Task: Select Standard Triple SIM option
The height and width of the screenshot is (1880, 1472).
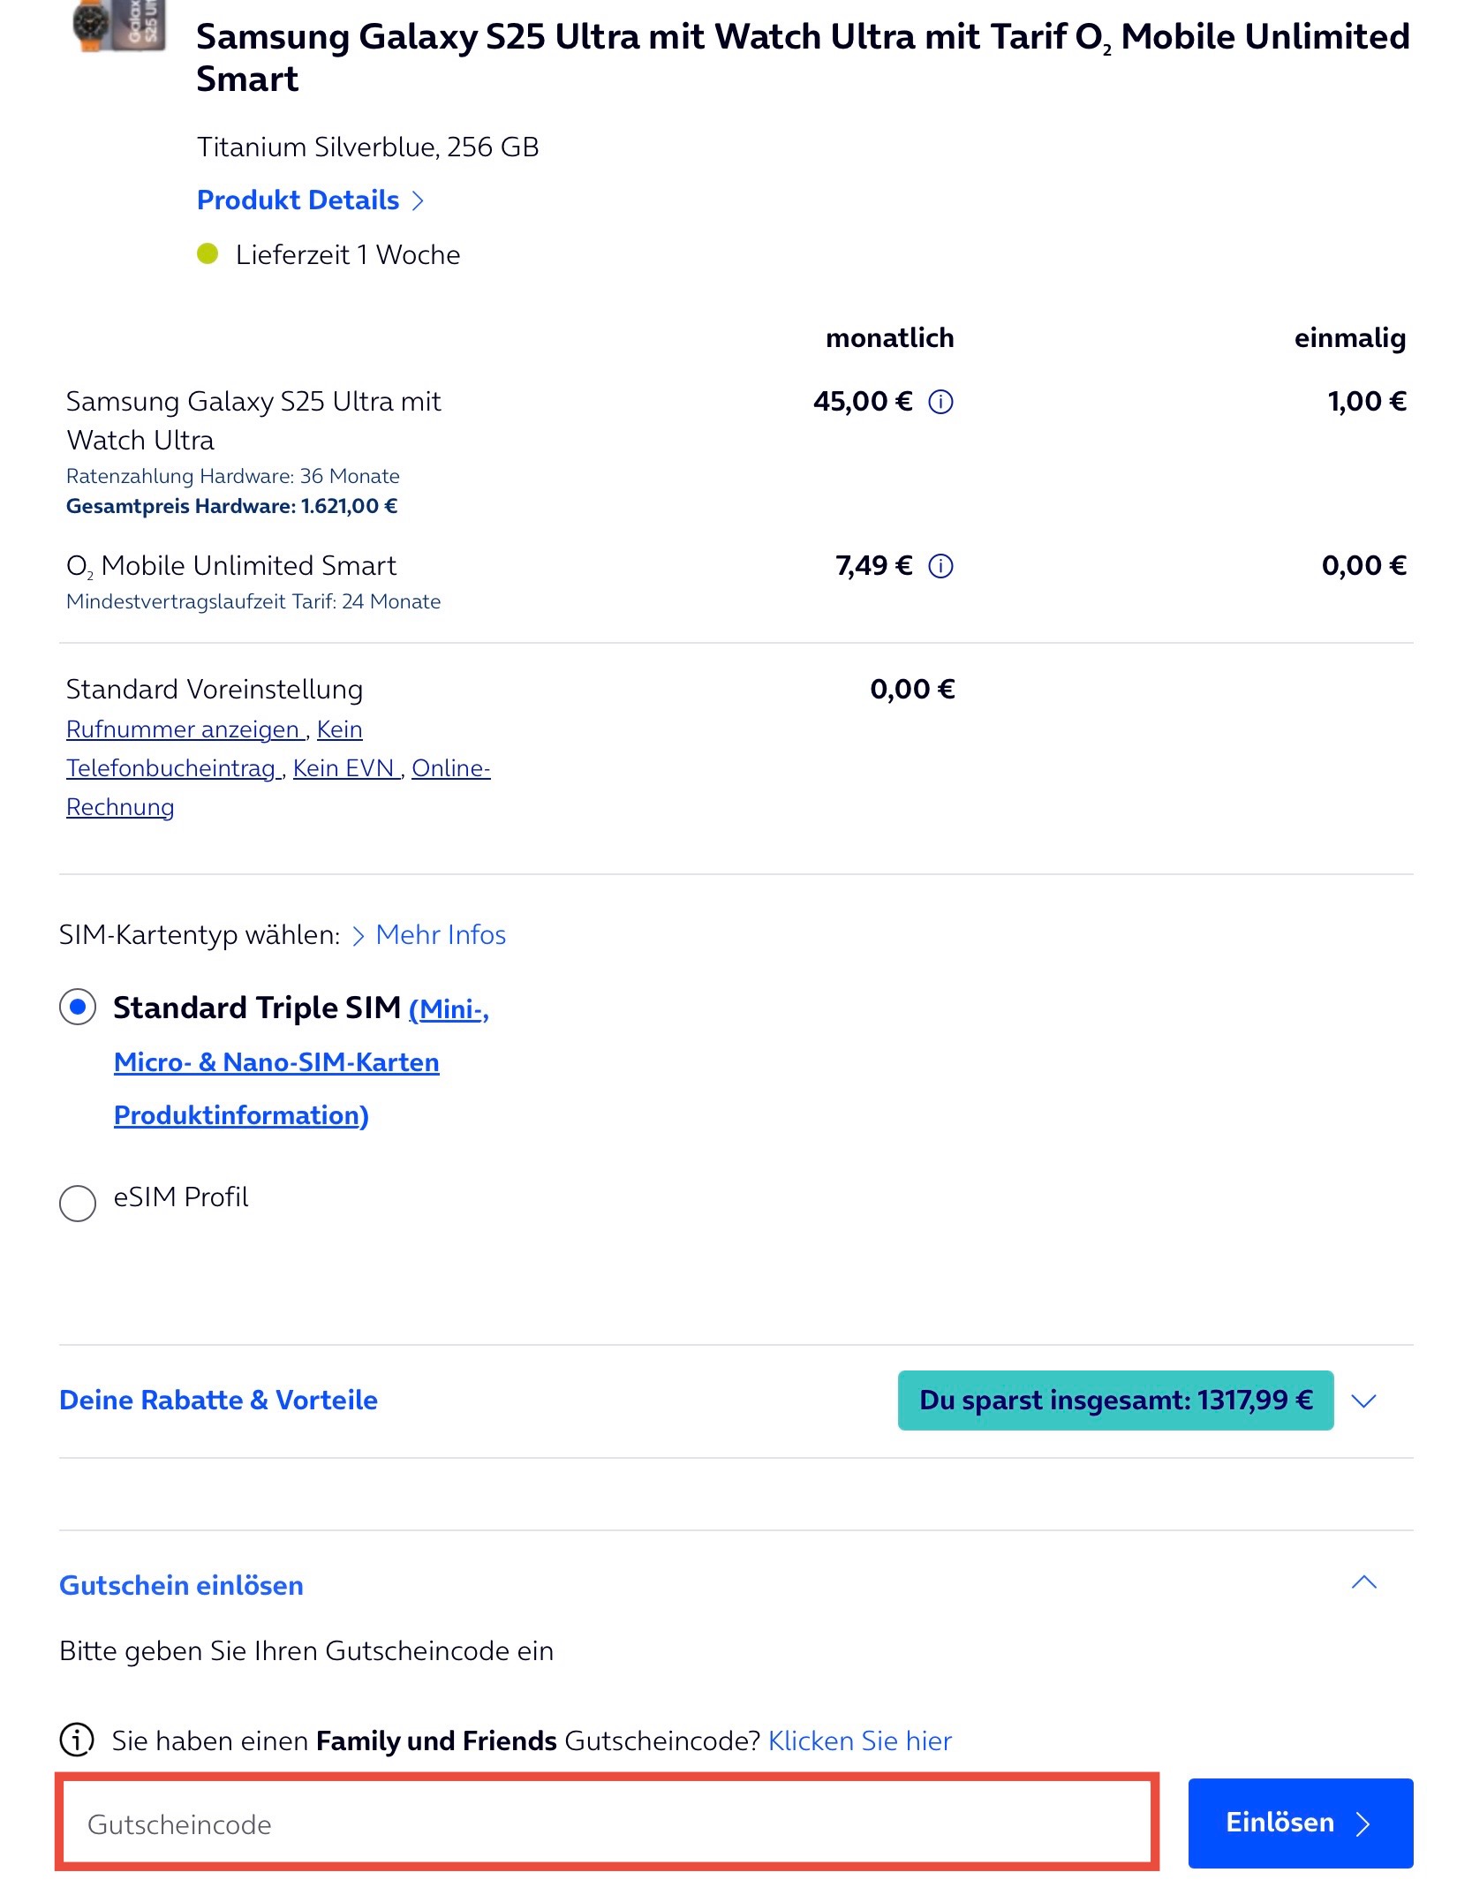Action: pyautogui.click(x=78, y=1007)
